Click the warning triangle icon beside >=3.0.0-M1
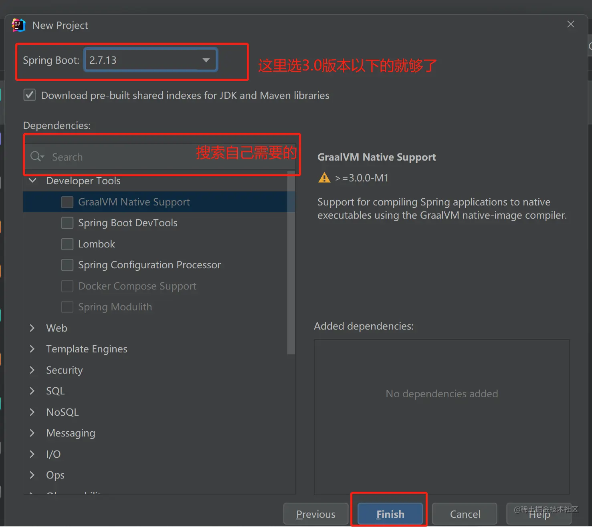This screenshot has width=592, height=527. [324, 177]
